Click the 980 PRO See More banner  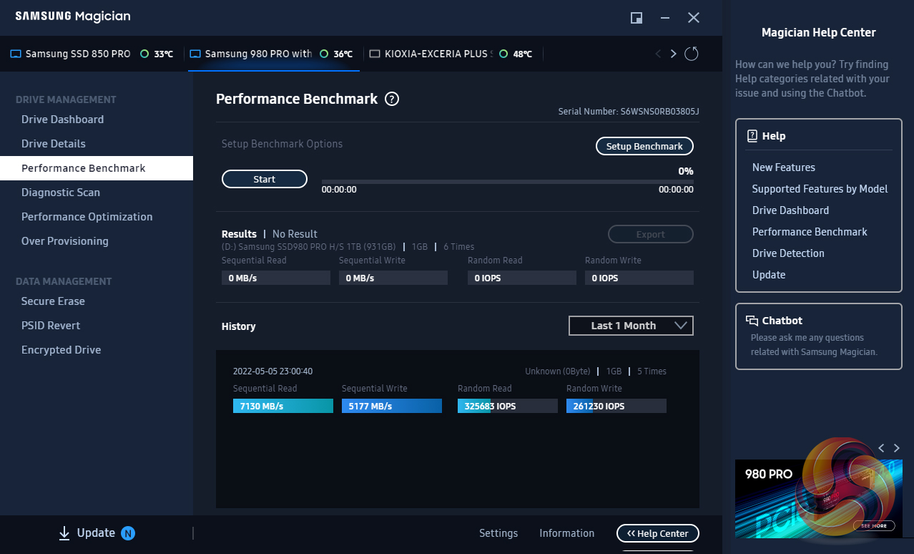point(874,526)
